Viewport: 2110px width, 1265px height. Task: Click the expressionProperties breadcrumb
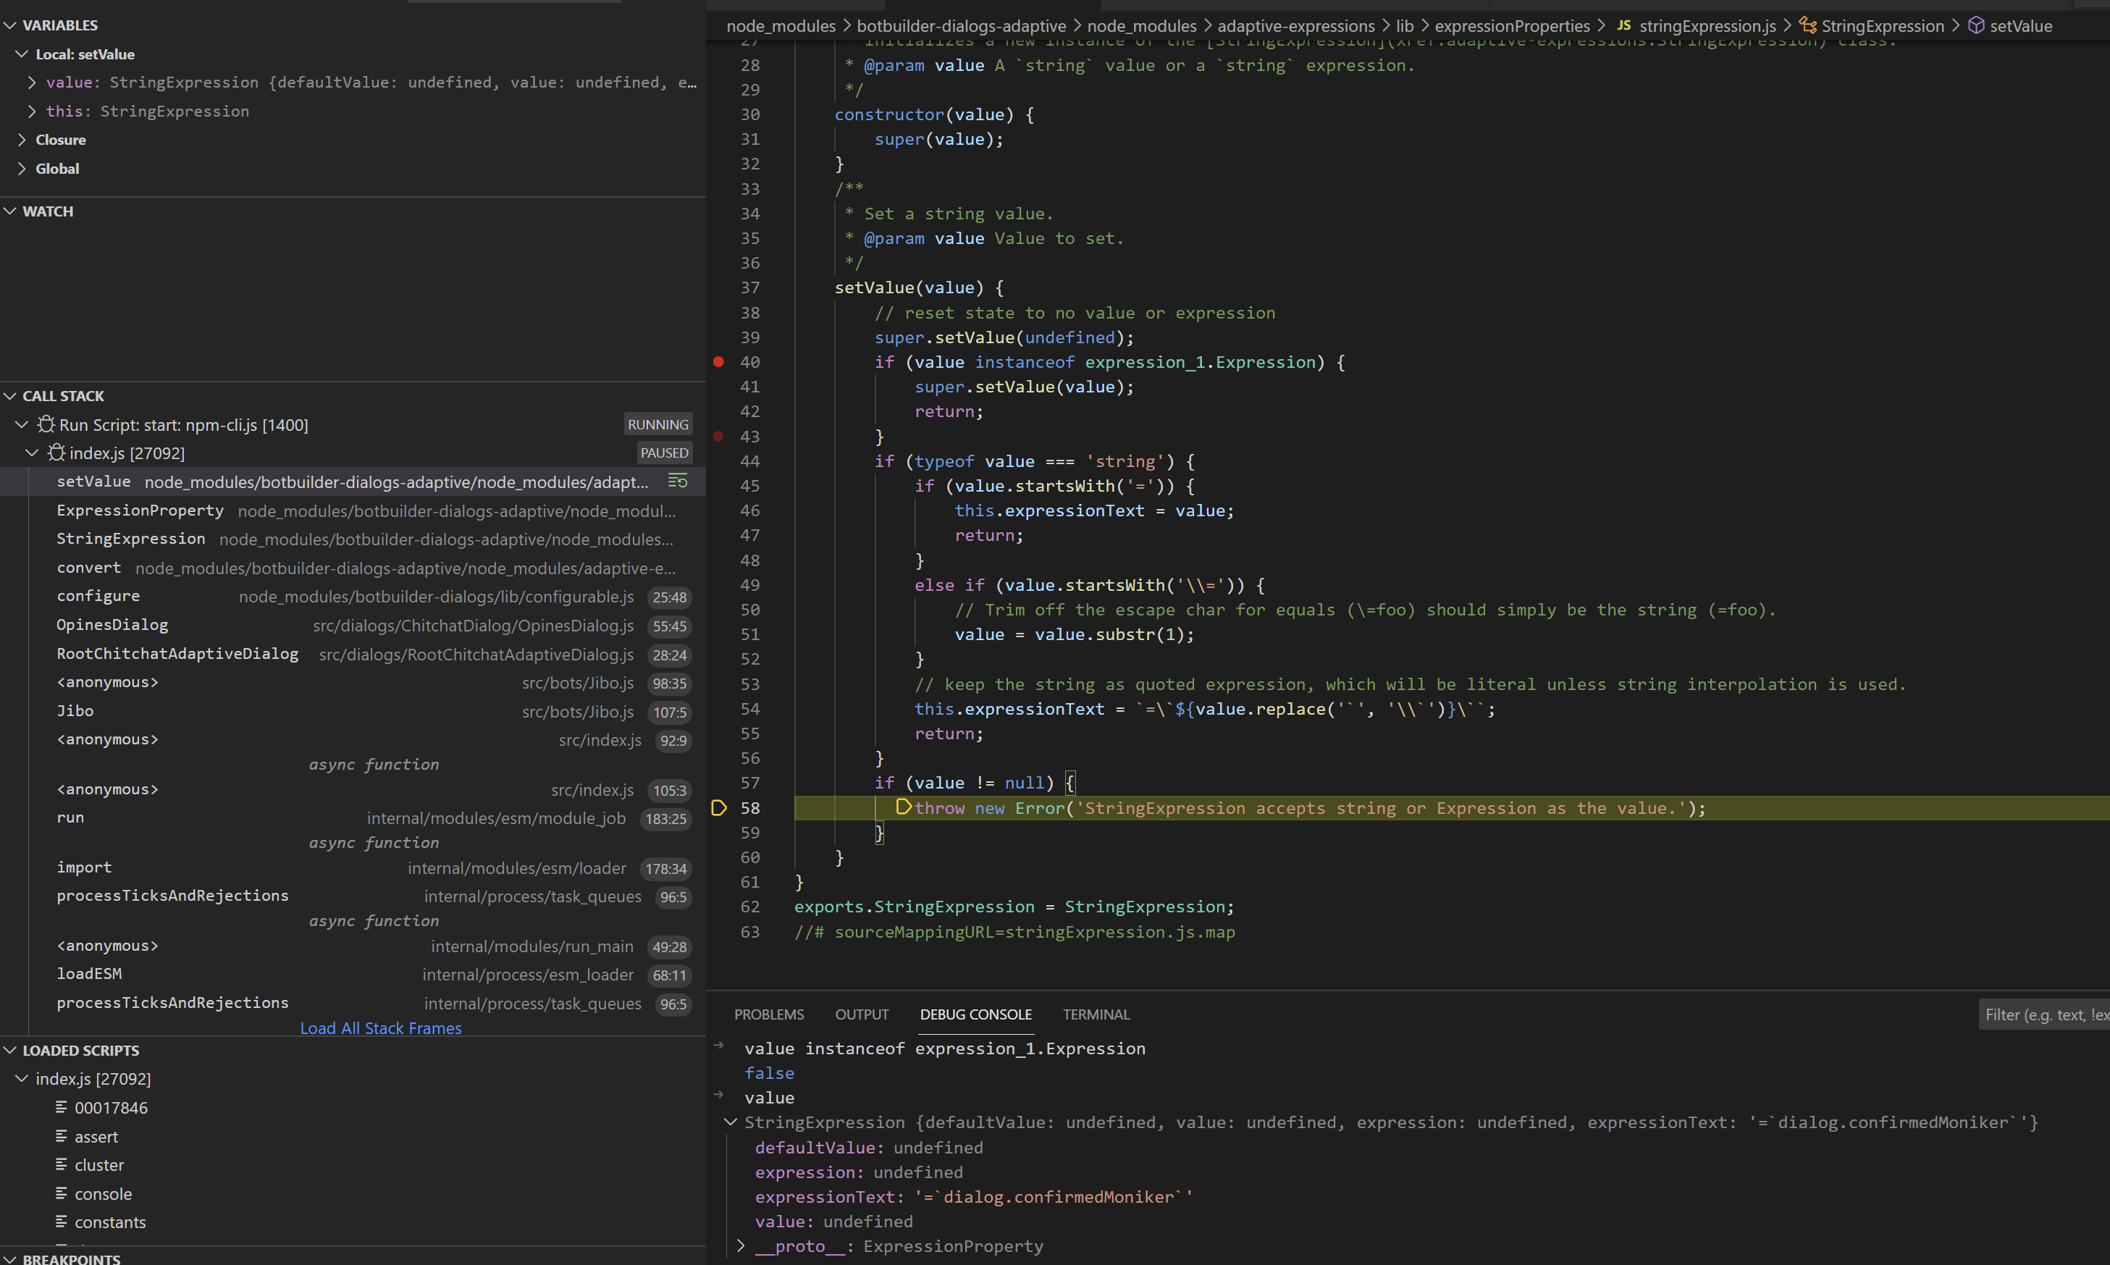tap(1512, 25)
